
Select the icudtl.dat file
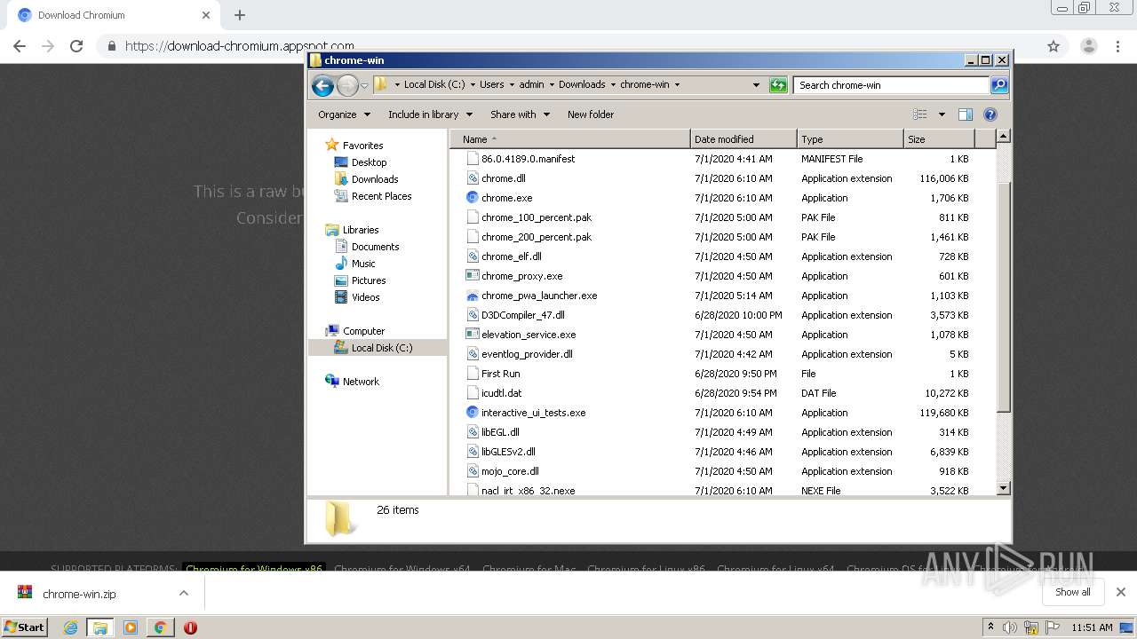point(501,393)
